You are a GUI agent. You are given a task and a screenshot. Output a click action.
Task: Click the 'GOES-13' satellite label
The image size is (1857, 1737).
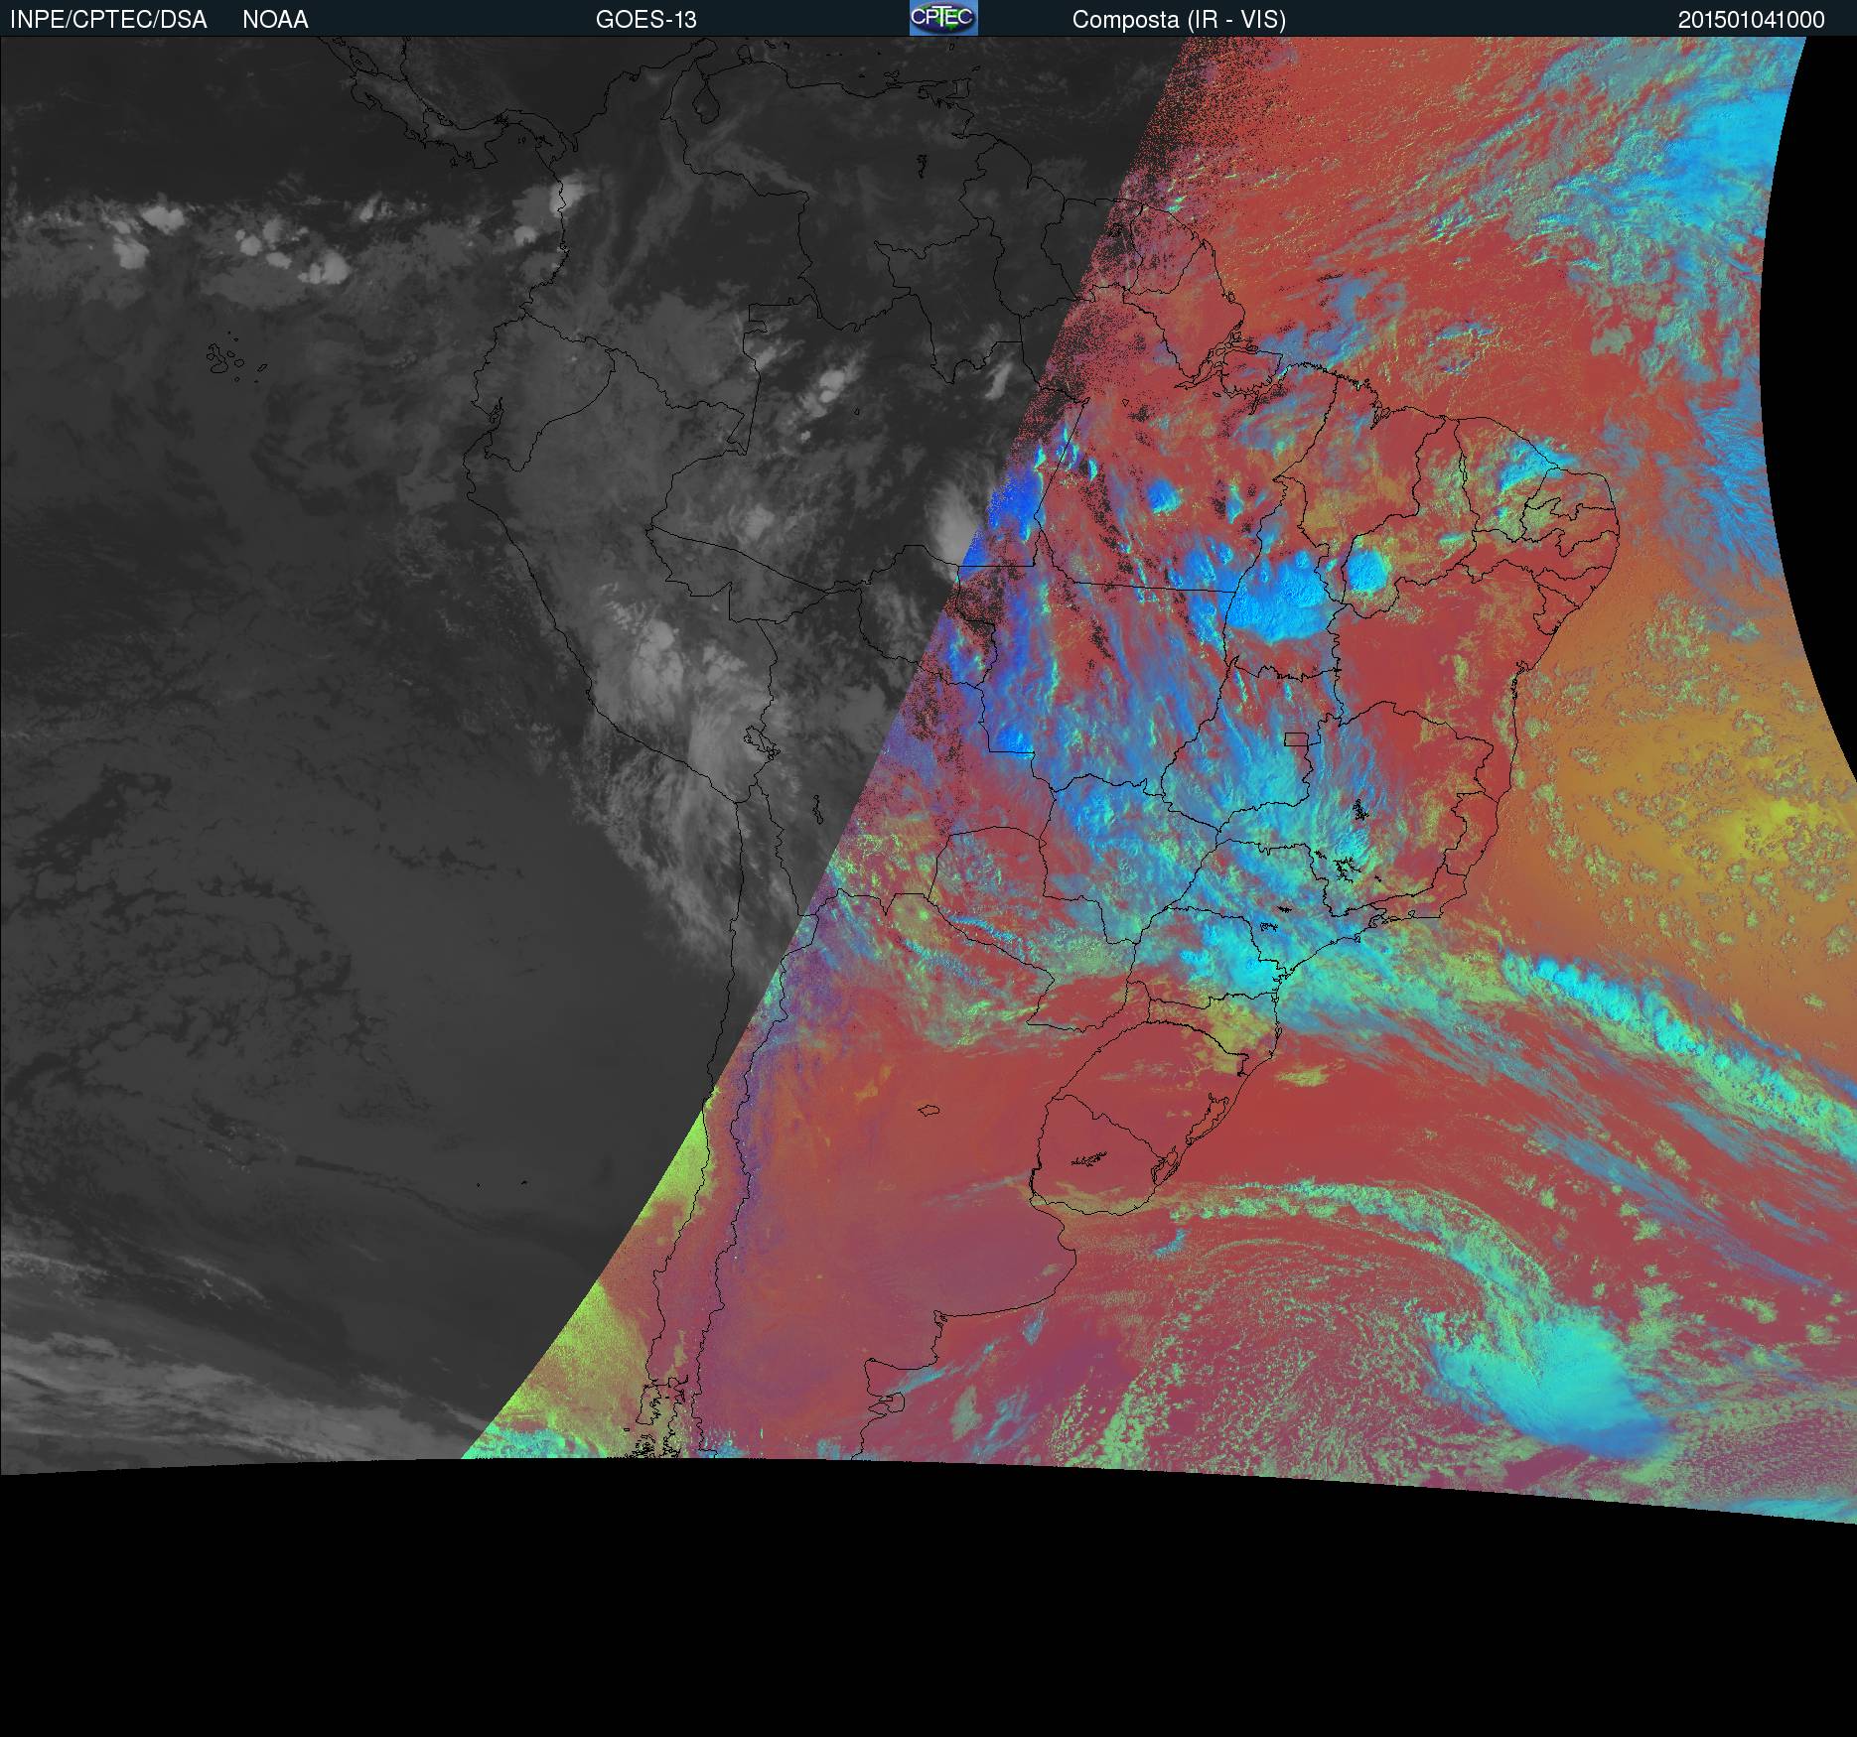coord(645,20)
